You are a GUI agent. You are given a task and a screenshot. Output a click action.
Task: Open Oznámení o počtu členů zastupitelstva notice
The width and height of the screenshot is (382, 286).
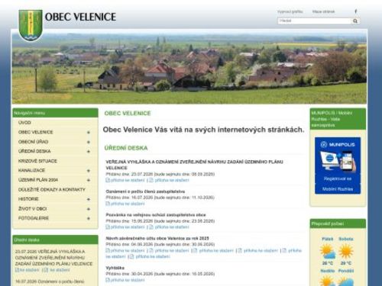pos(145,191)
